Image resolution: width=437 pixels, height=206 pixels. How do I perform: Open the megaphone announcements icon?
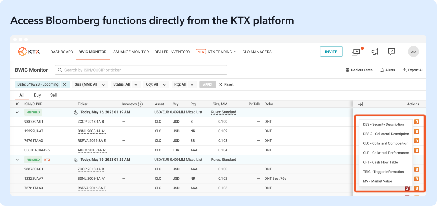375,52
